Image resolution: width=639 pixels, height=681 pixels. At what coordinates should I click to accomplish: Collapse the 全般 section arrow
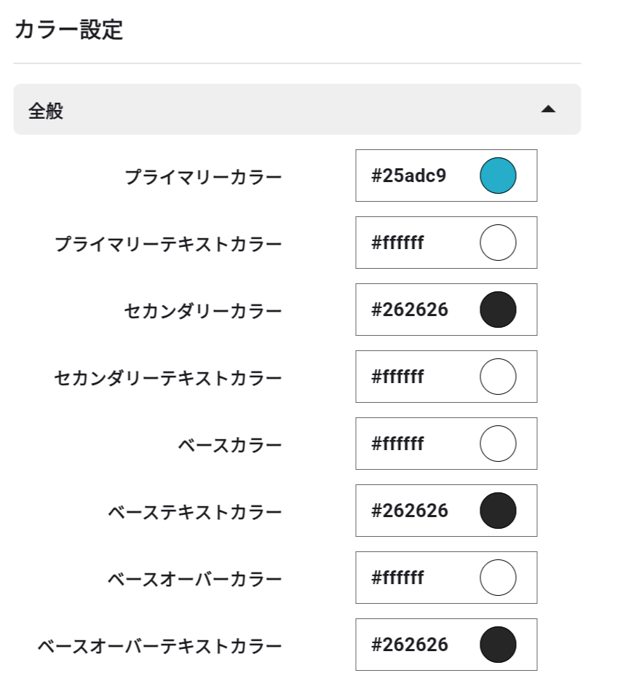click(x=548, y=109)
